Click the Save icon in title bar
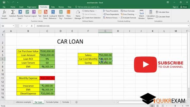 (x=4, y=2)
